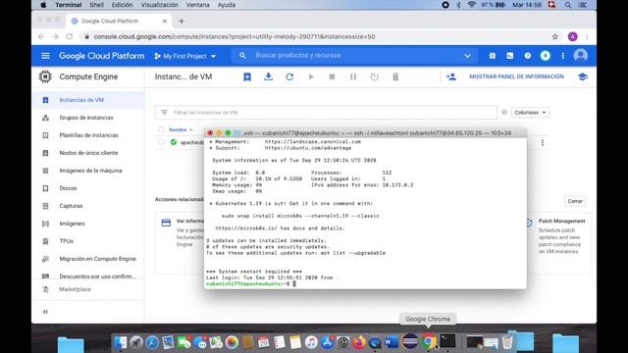Click the Google Cloud Platform logo text

(x=102, y=56)
